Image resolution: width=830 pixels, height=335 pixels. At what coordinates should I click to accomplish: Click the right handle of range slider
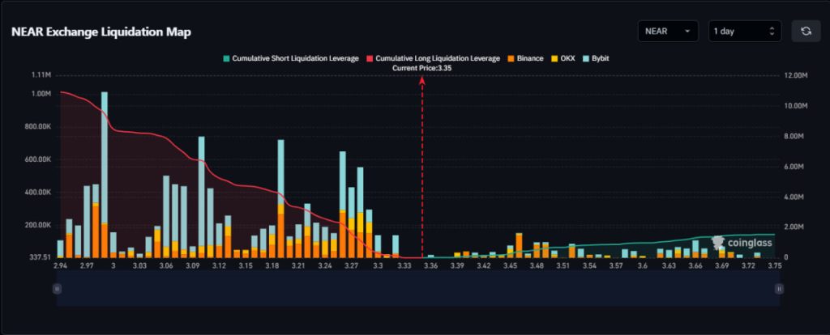pos(779,288)
